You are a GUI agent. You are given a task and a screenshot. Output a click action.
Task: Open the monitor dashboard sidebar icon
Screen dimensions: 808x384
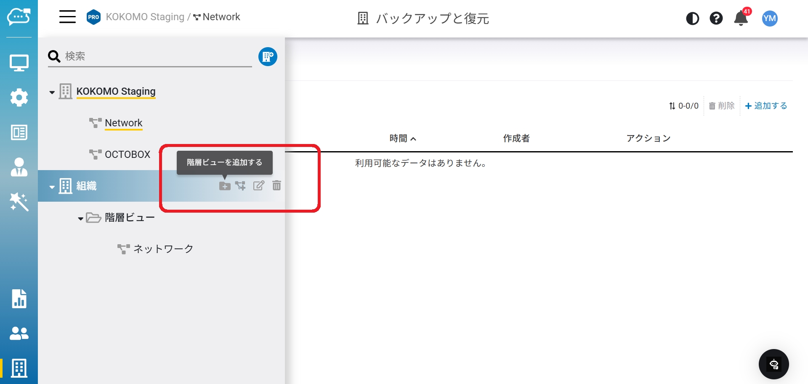[19, 63]
